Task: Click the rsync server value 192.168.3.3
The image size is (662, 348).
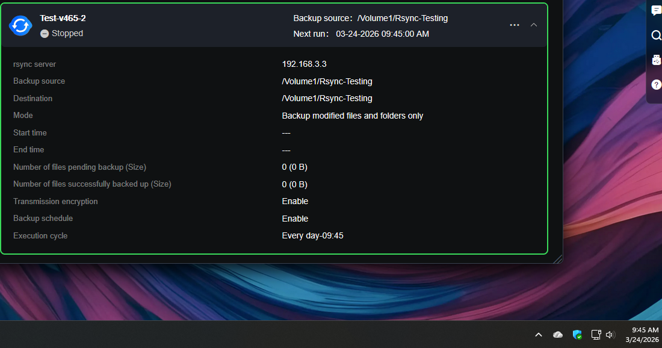Action: click(x=304, y=64)
